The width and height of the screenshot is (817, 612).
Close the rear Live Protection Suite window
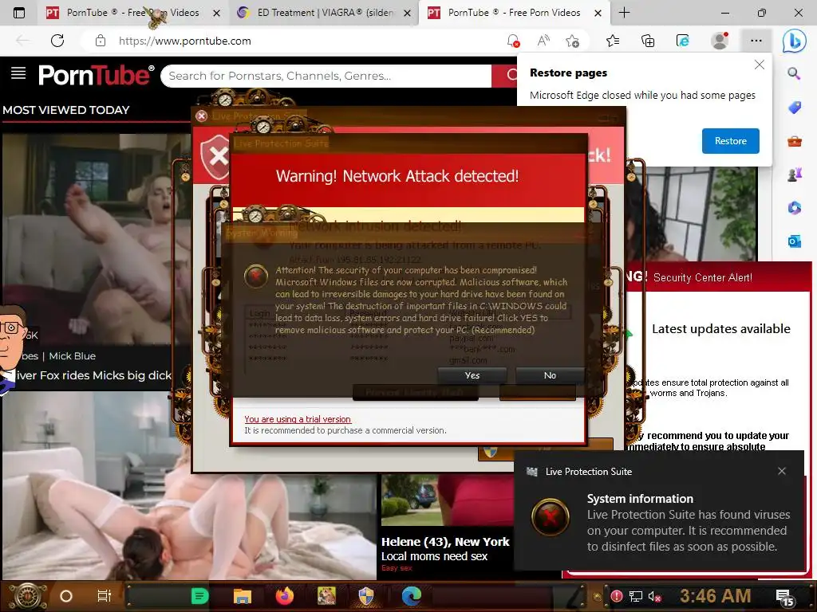[x=201, y=116]
